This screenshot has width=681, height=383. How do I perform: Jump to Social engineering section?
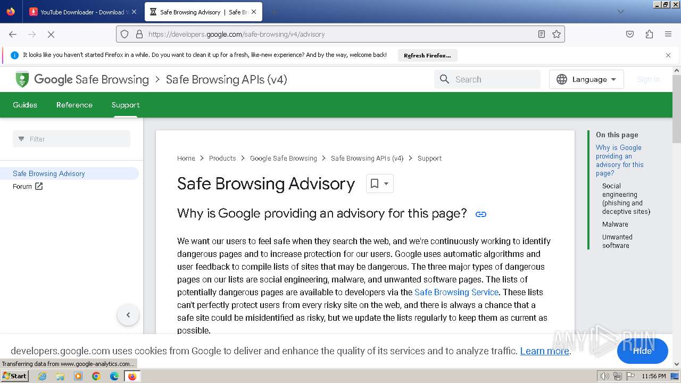tap(626, 198)
